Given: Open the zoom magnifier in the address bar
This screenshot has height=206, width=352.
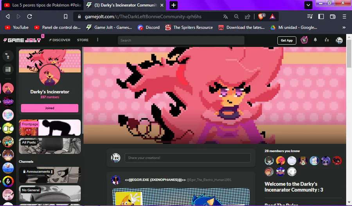Looking at the screenshot, I should [236, 16].
